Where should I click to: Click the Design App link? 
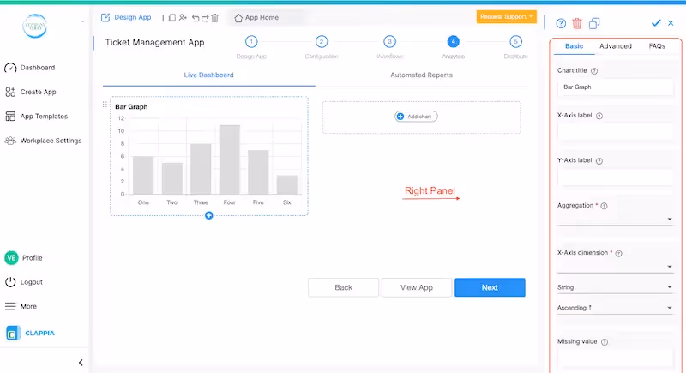pos(133,17)
